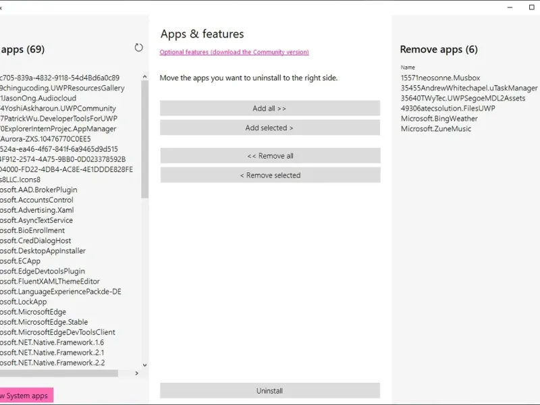Click the apps list scroll-up arrow
540x405 pixels.
[x=144, y=78]
